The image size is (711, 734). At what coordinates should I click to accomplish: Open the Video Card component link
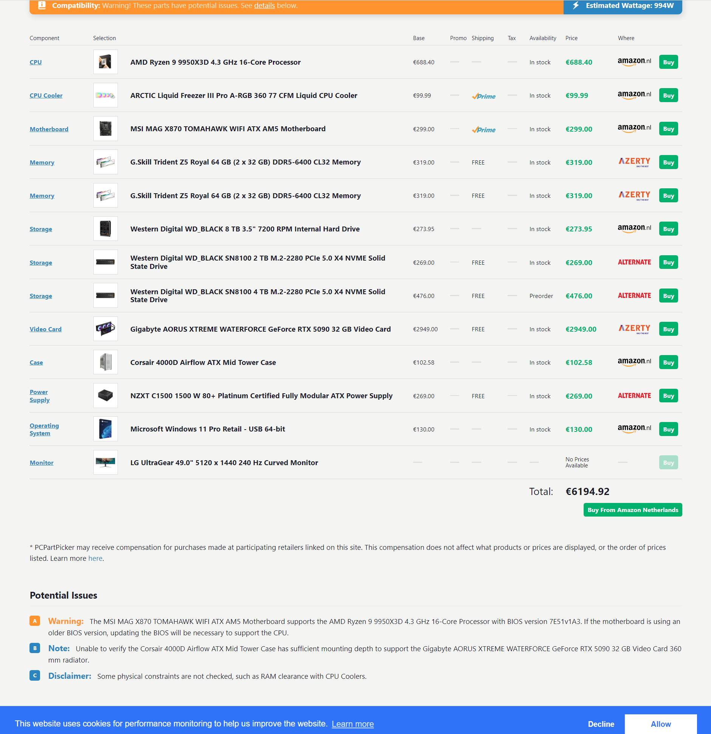click(x=46, y=329)
